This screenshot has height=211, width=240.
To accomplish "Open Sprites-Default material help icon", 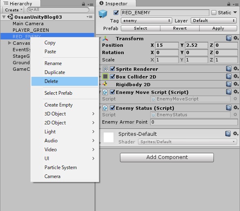I will click(228, 134).
